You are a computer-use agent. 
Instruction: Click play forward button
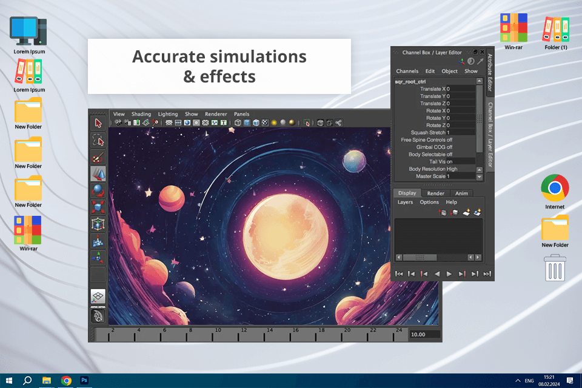click(449, 274)
